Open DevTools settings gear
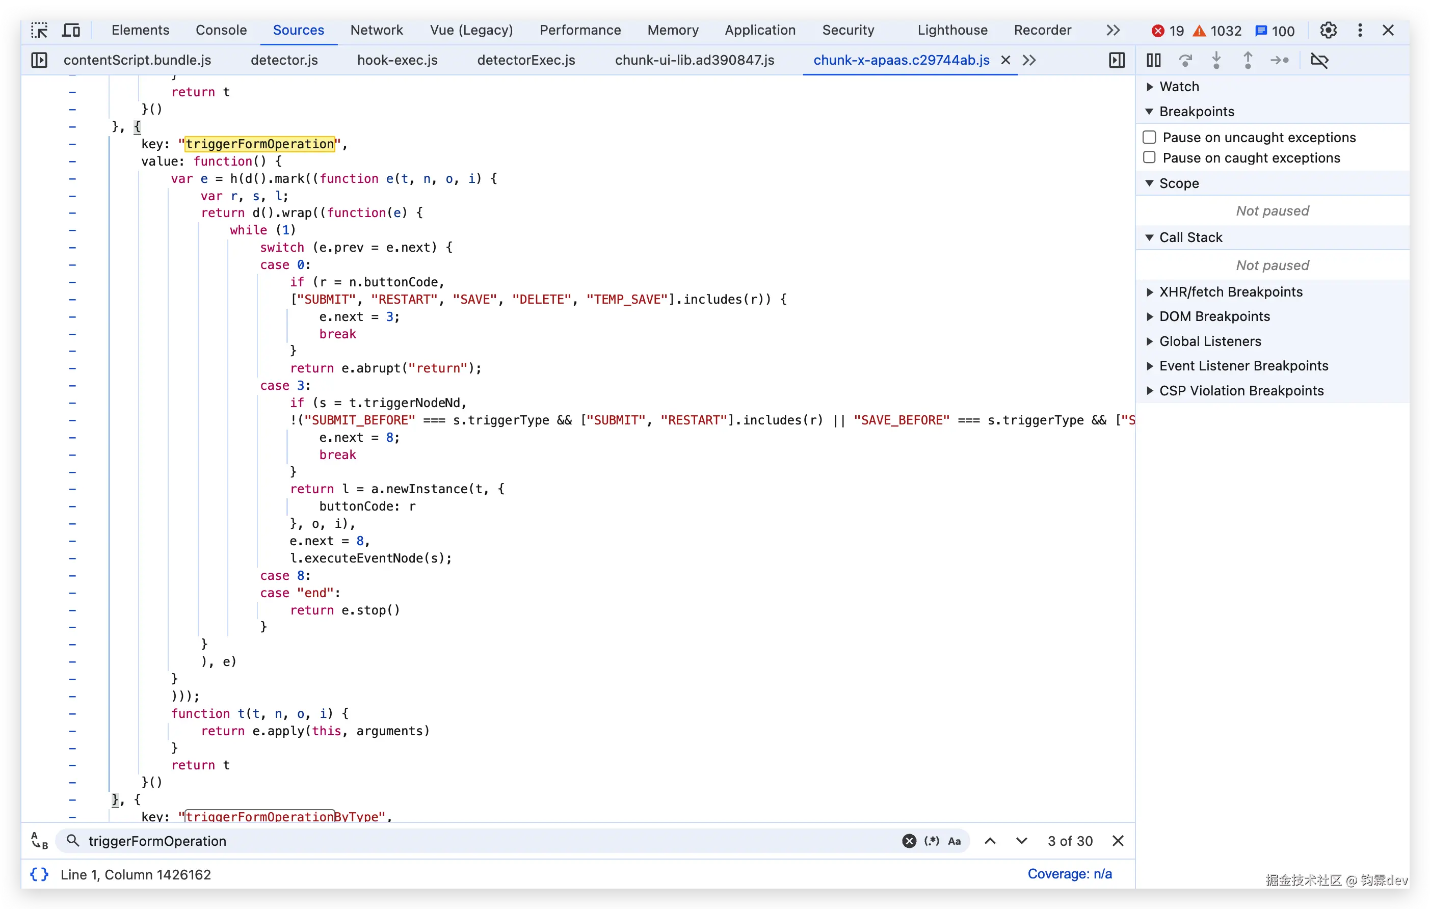Viewport: 1430px width, 909px height. pos(1328,30)
